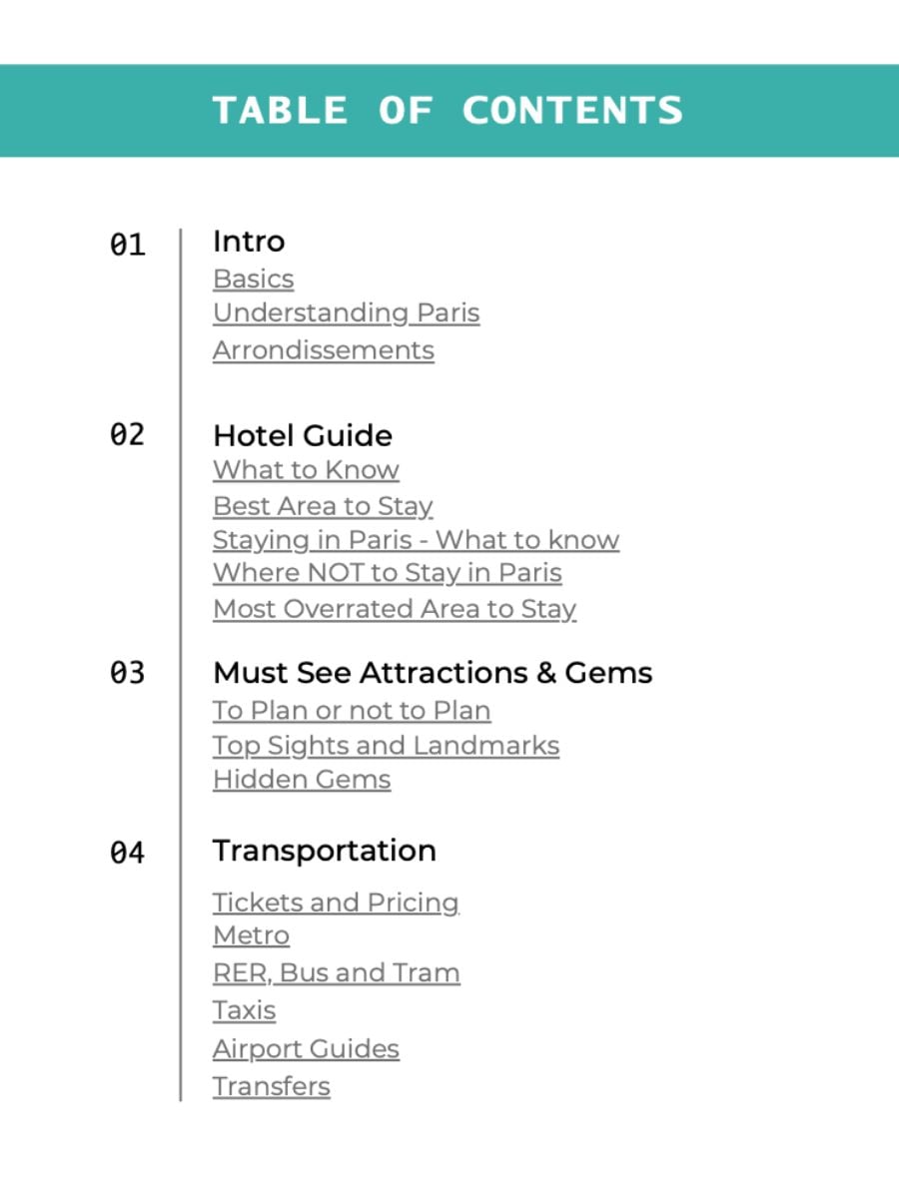899x1198 pixels.
Task: Open the Basics link
Action: [x=253, y=279]
